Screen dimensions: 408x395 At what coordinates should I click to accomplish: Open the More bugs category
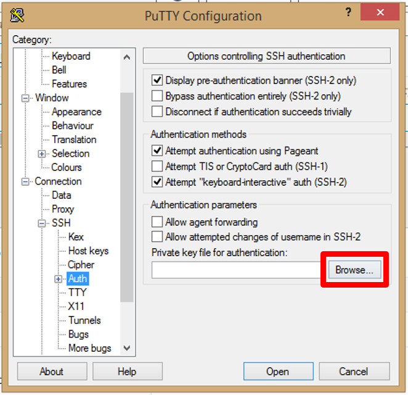coord(90,348)
